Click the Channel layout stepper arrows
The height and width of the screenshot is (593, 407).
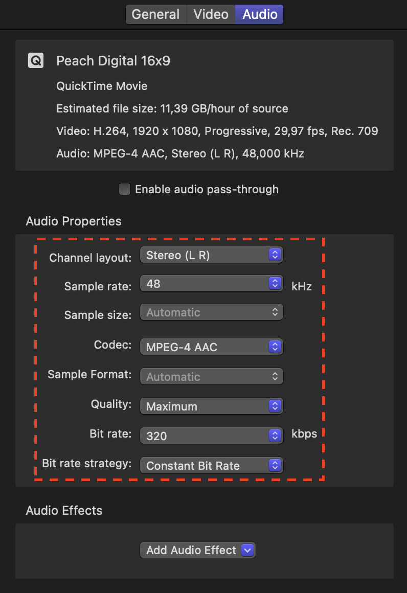tap(275, 255)
